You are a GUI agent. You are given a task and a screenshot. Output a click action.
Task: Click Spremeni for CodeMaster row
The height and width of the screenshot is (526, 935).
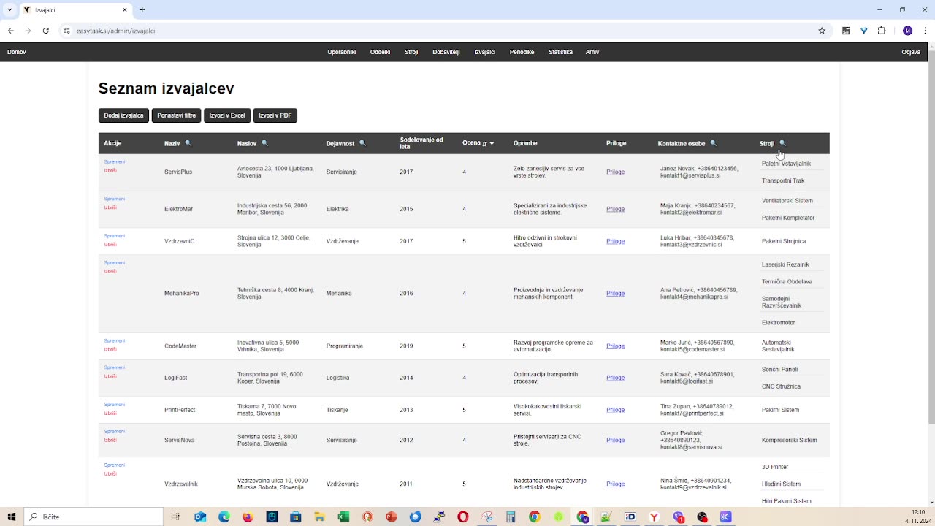click(x=115, y=340)
